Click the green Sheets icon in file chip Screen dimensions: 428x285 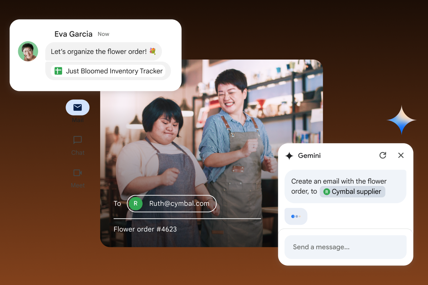(x=58, y=71)
